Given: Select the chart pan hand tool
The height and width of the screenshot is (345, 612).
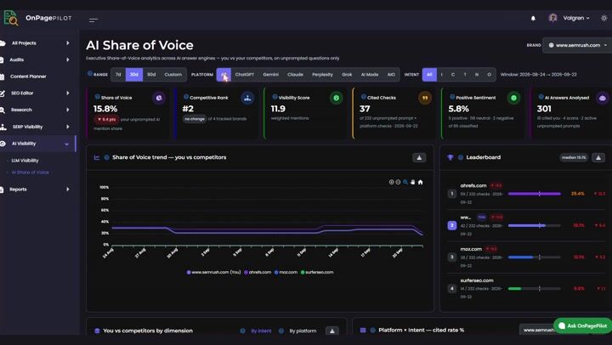Looking at the screenshot, I should (412, 182).
